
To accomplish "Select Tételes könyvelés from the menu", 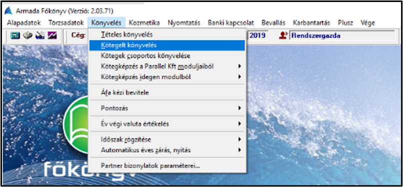I will (167, 34).
